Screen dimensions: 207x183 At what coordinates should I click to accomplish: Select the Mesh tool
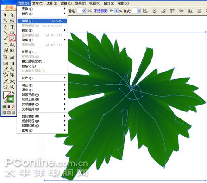tap(6, 64)
